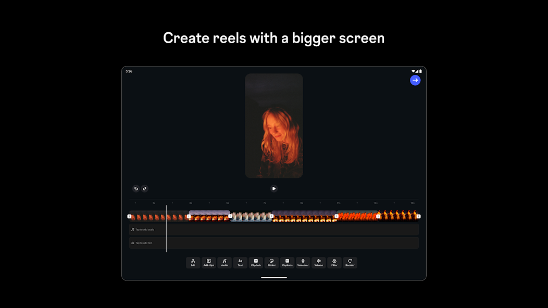This screenshot has width=548, height=308.
Task: Select the Text tool
Action: 240,263
